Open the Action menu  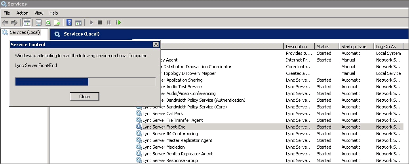click(x=22, y=13)
